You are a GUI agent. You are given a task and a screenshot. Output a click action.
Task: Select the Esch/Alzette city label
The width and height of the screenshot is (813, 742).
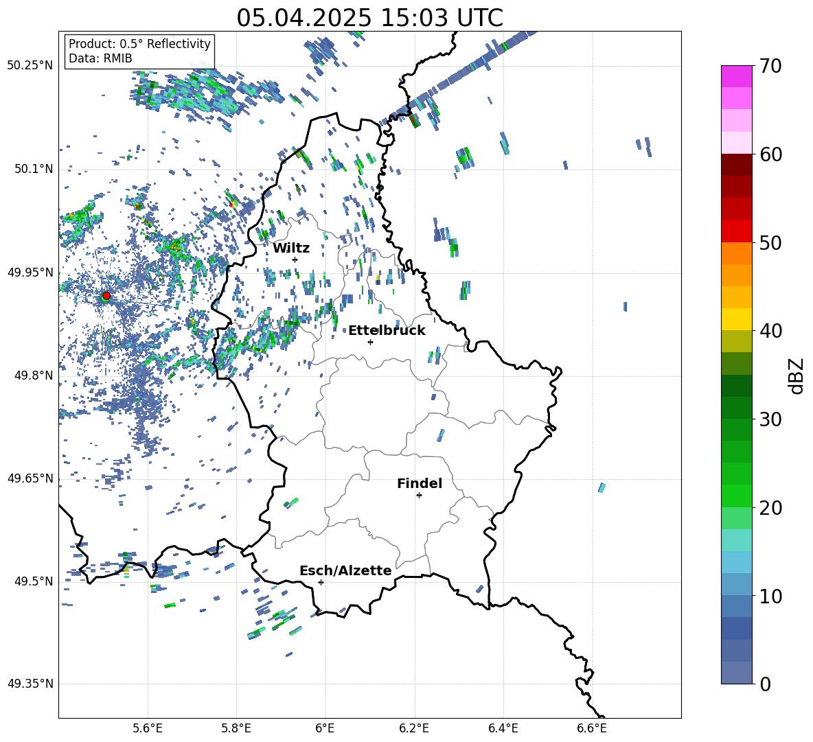click(346, 570)
